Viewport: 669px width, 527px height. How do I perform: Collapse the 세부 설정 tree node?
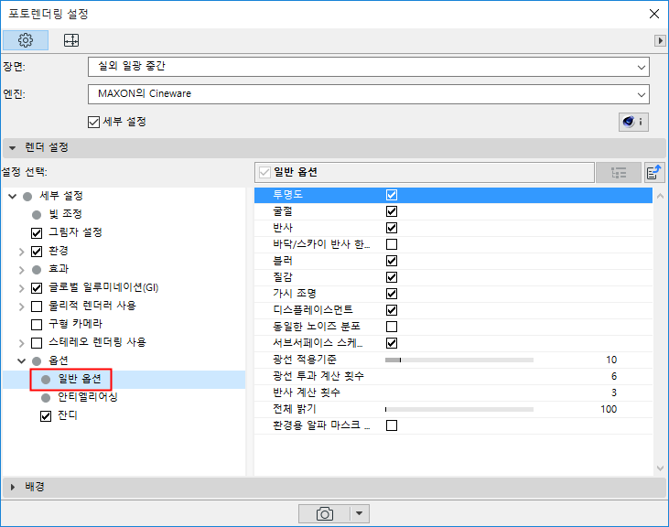click(13, 196)
